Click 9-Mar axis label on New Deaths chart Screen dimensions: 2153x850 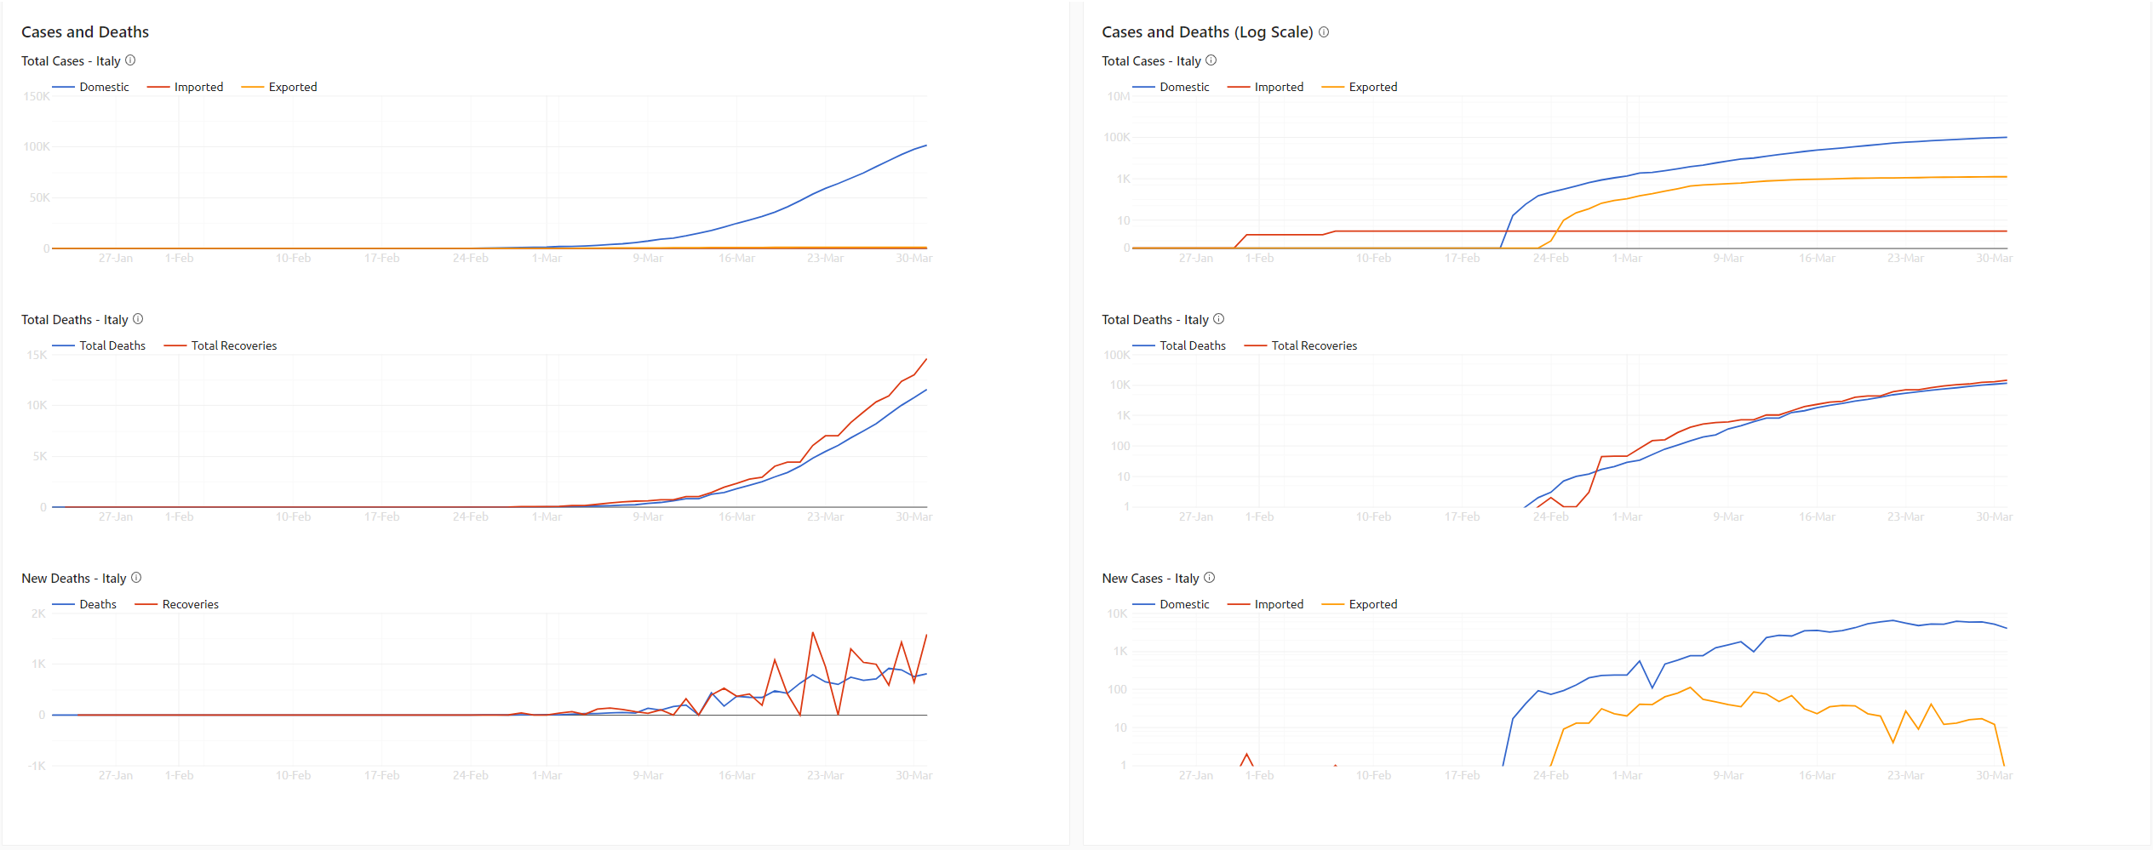tap(647, 775)
